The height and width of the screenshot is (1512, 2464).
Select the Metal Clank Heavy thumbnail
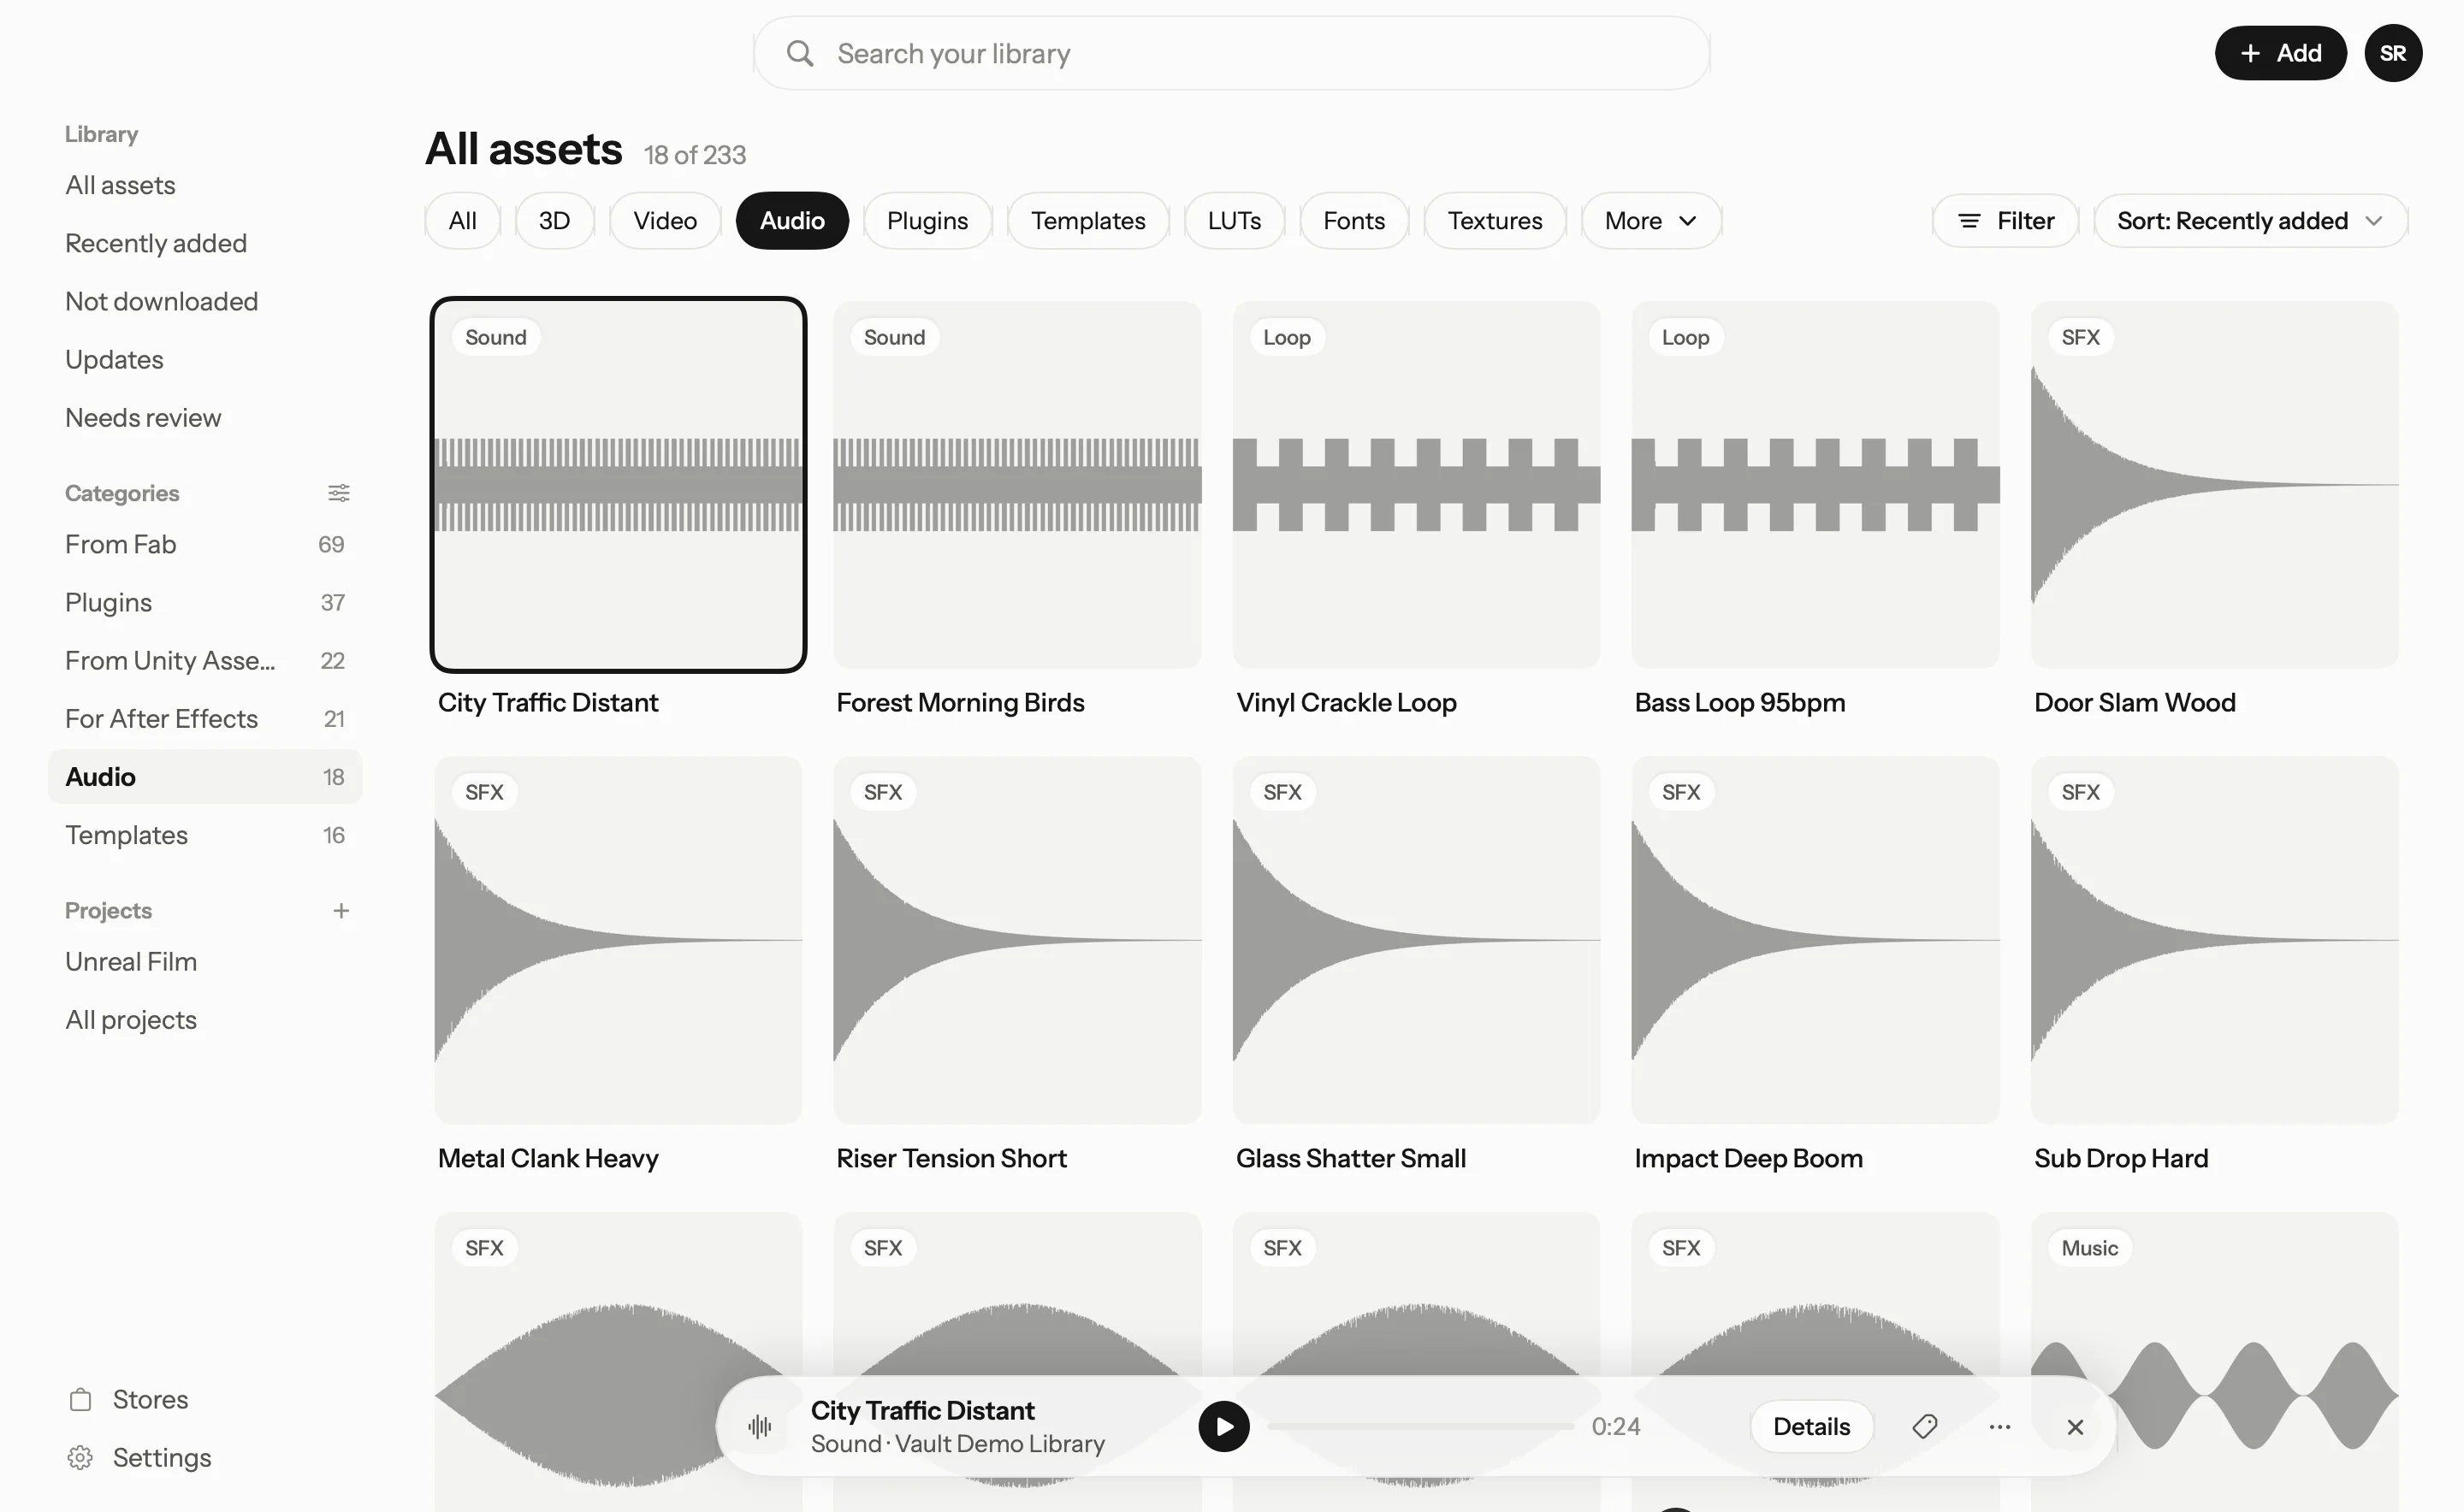point(617,940)
